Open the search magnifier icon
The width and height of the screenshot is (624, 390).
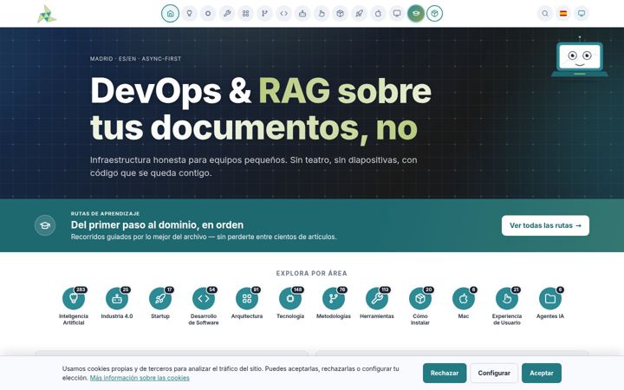pos(545,14)
